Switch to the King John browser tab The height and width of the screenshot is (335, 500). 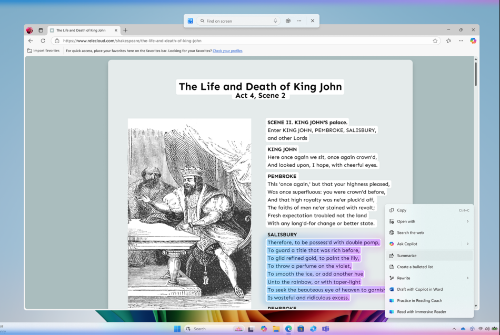tap(82, 30)
